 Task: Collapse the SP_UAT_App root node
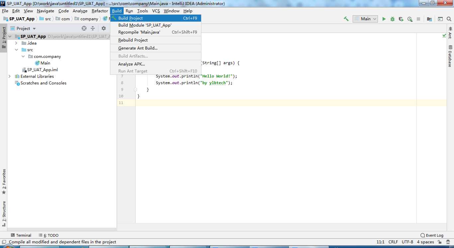tap(10, 37)
